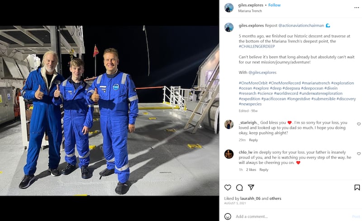Like _starleigh_'s comment
This screenshot has width=362, height=221.
point(359,124)
